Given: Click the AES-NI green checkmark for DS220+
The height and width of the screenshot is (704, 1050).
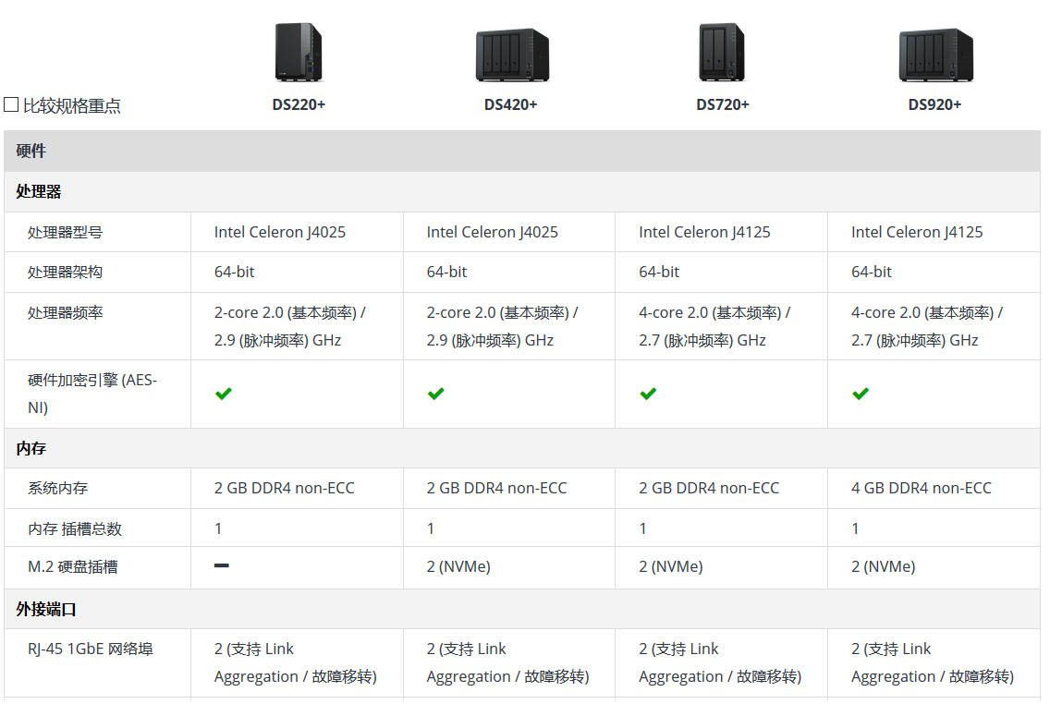Looking at the screenshot, I should pyautogui.click(x=223, y=394).
